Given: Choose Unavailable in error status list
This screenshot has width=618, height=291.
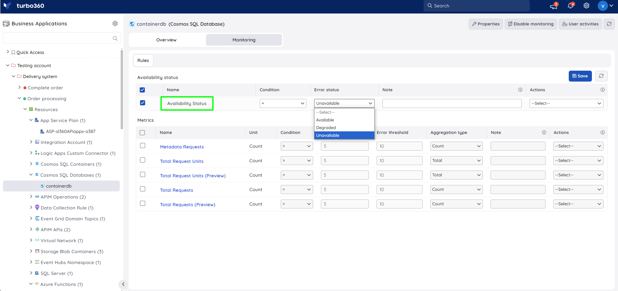Looking at the screenshot, I should 344,136.
